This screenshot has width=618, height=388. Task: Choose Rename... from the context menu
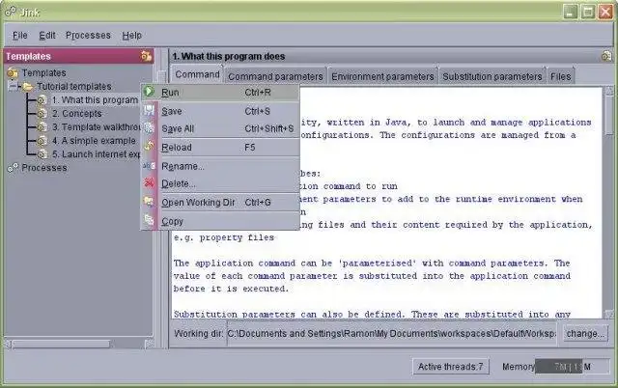(x=220, y=166)
